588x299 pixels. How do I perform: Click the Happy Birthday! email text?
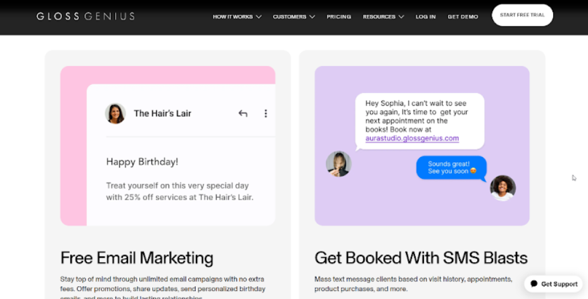(142, 162)
